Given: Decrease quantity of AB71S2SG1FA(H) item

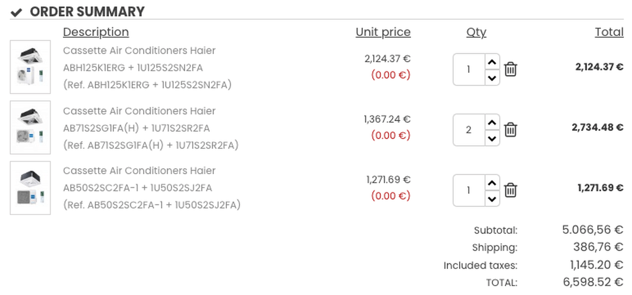Looking at the screenshot, I should [492, 138].
